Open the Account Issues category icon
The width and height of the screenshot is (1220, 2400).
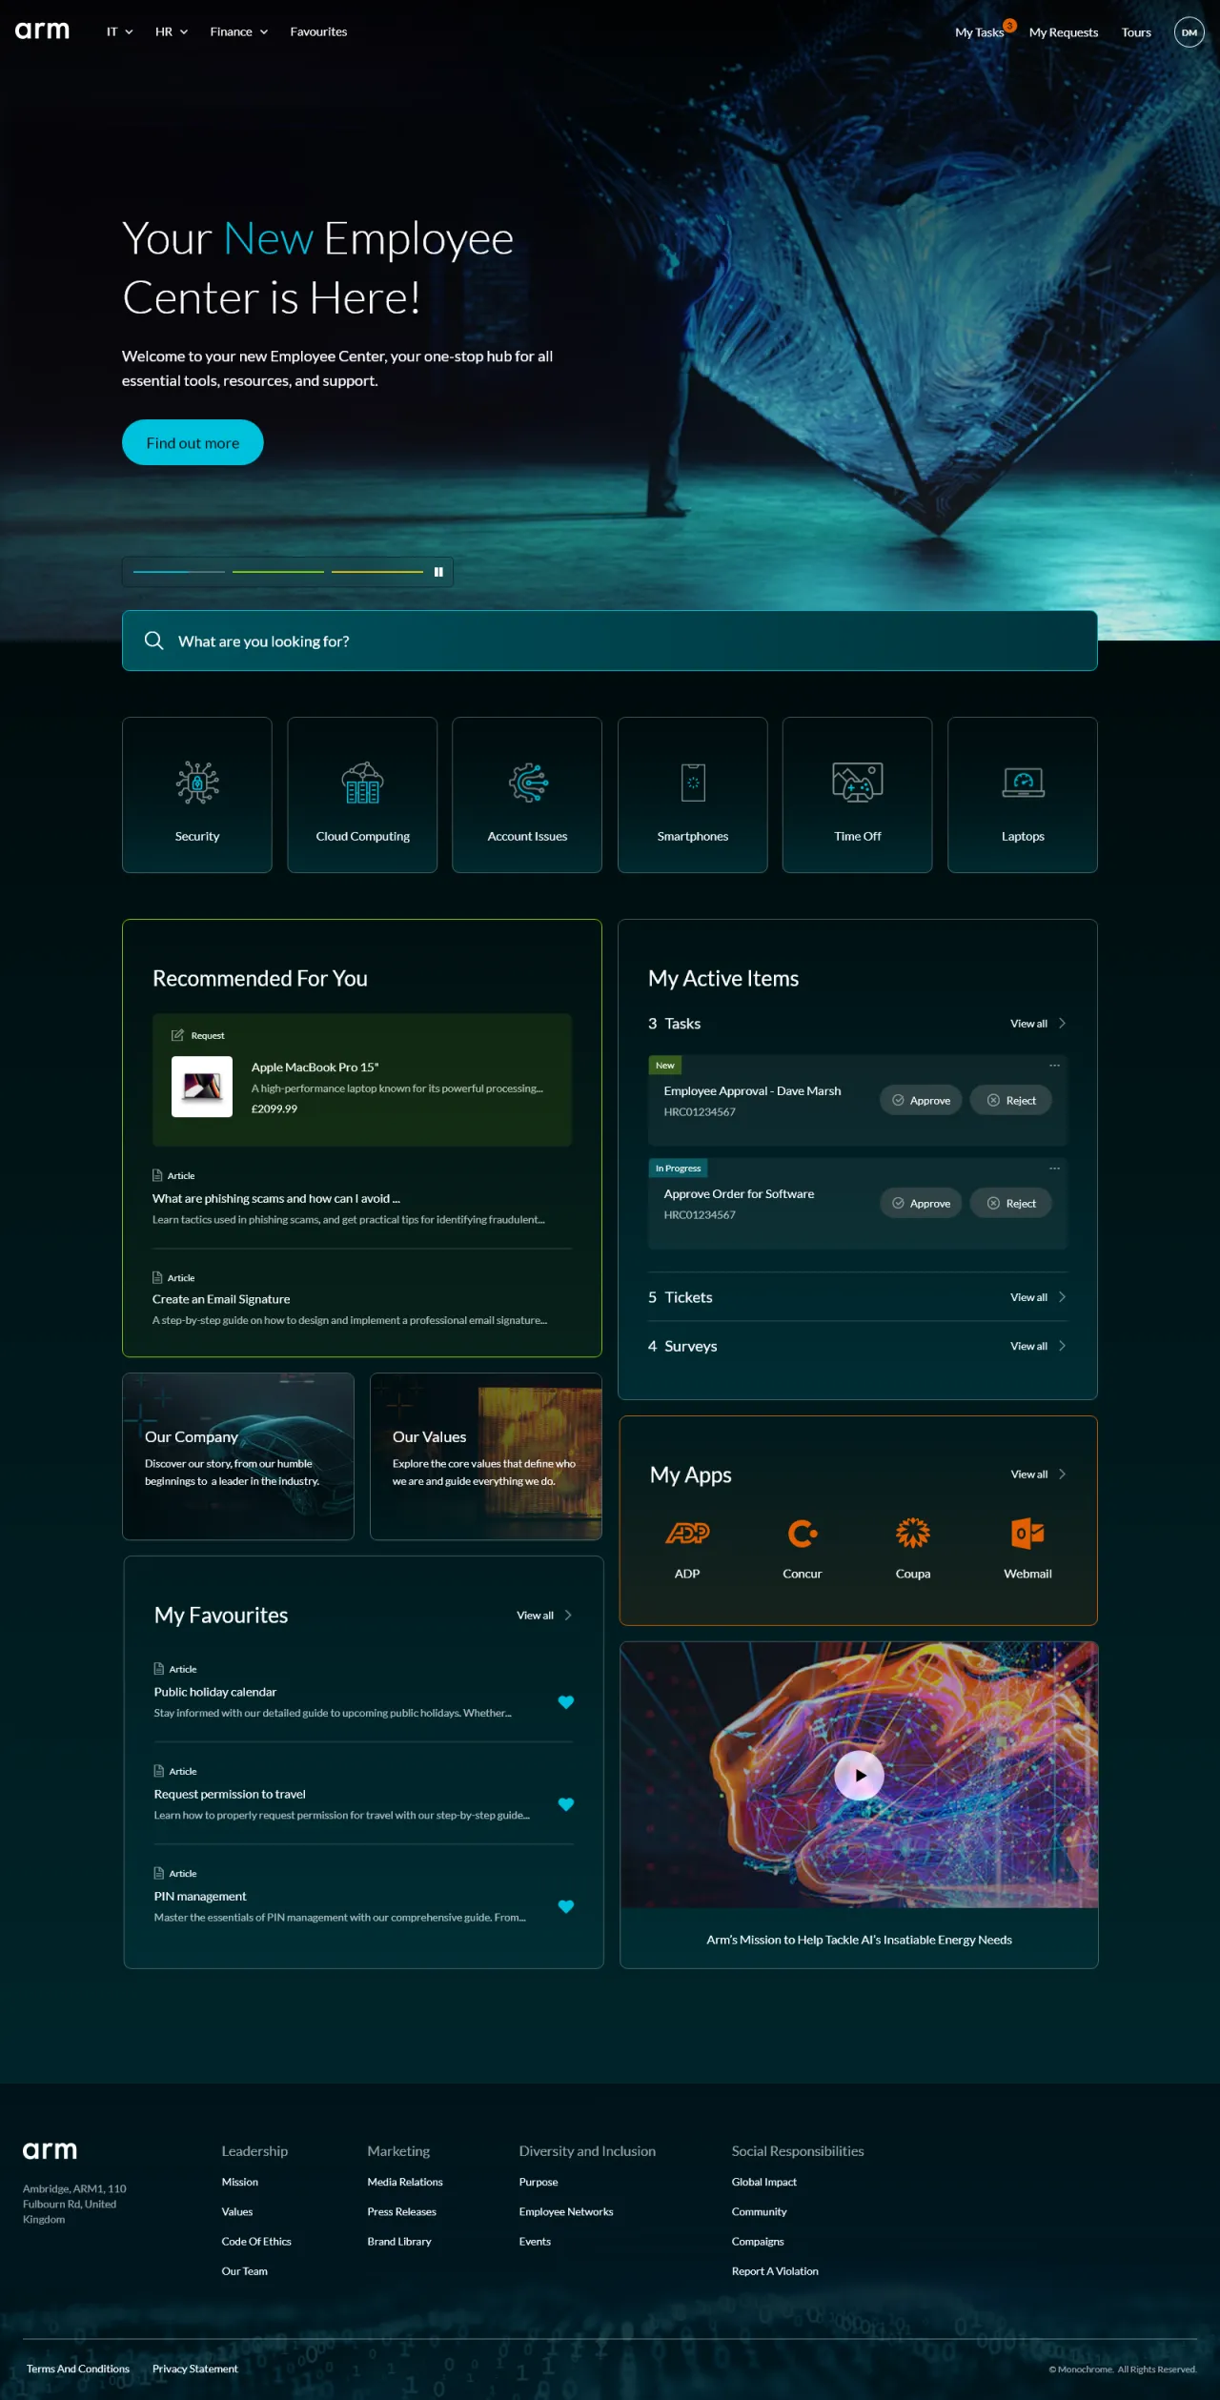[x=528, y=783]
